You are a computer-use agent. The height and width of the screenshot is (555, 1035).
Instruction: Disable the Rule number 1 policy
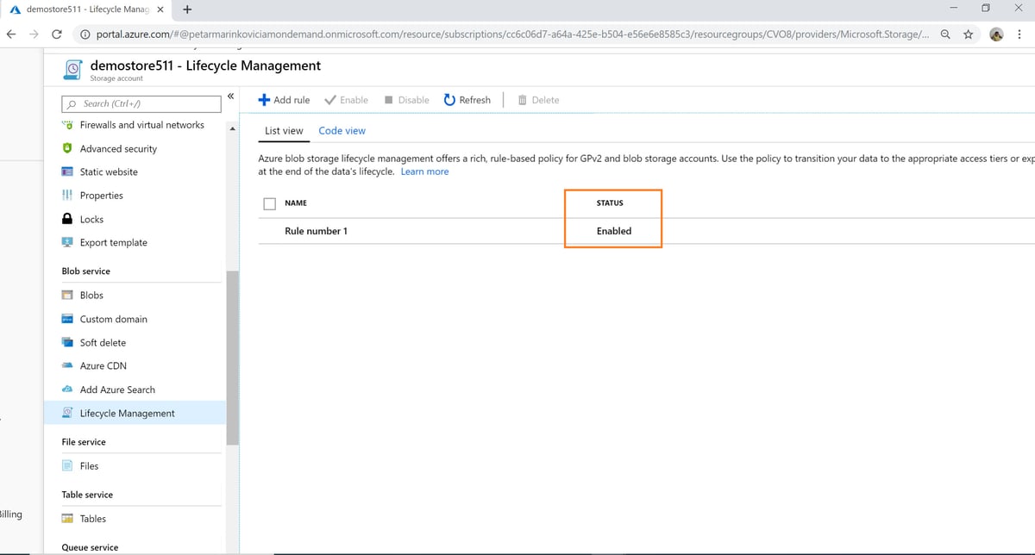[406, 99]
